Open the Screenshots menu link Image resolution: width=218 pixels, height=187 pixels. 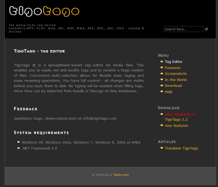[176, 74]
